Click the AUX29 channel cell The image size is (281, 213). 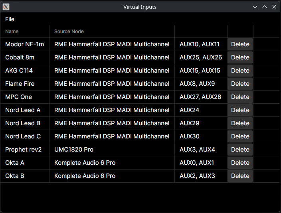[x=201, y=123]
